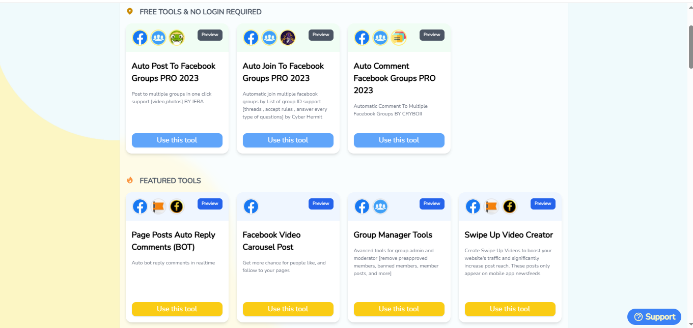Viewport: 693px width, 328px height.
Task: Click colorful avatar on Auto Comment card
Action: 399,38
